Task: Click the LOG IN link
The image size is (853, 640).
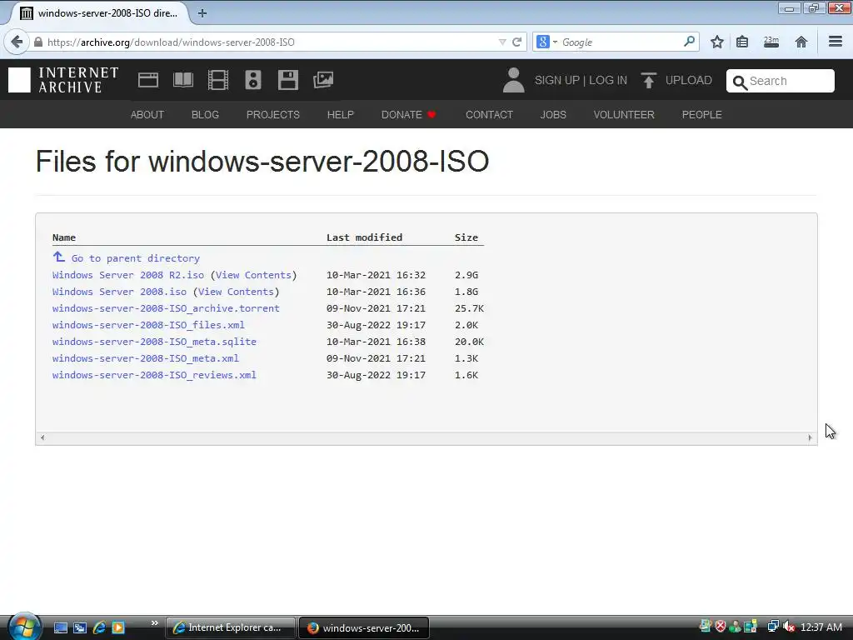Action: (607, 81)
